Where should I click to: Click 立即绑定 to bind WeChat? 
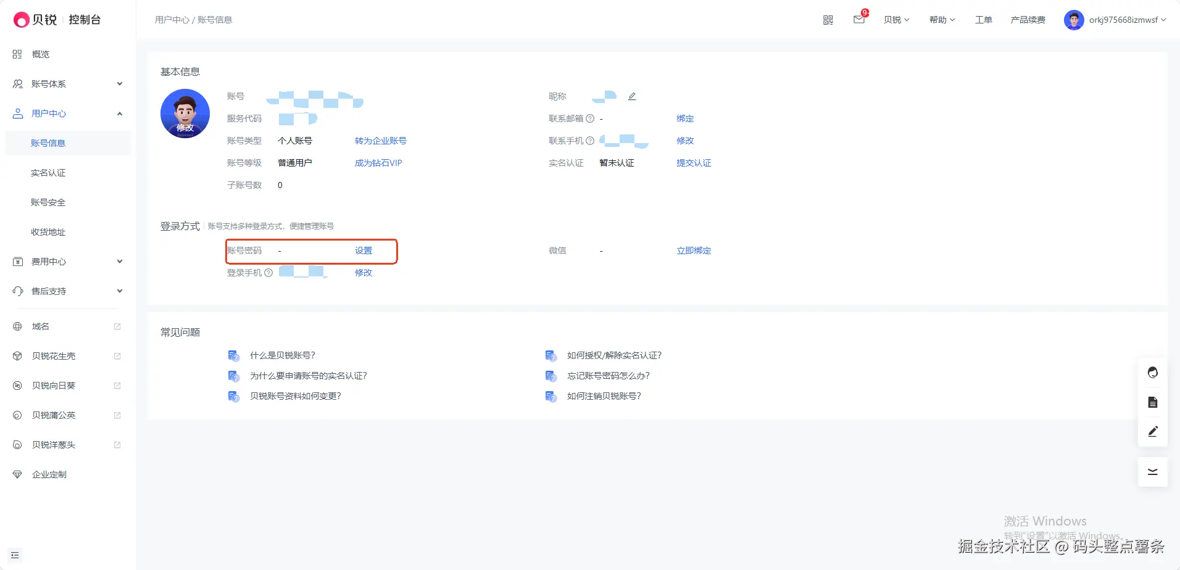694,250
